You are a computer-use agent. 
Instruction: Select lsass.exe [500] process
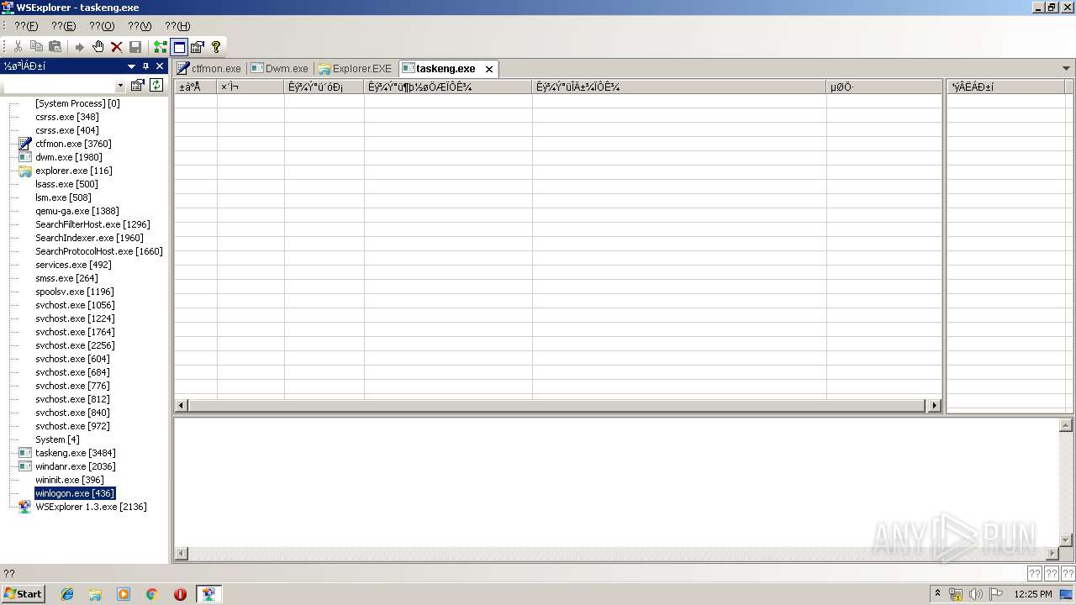tap(66, 184)
